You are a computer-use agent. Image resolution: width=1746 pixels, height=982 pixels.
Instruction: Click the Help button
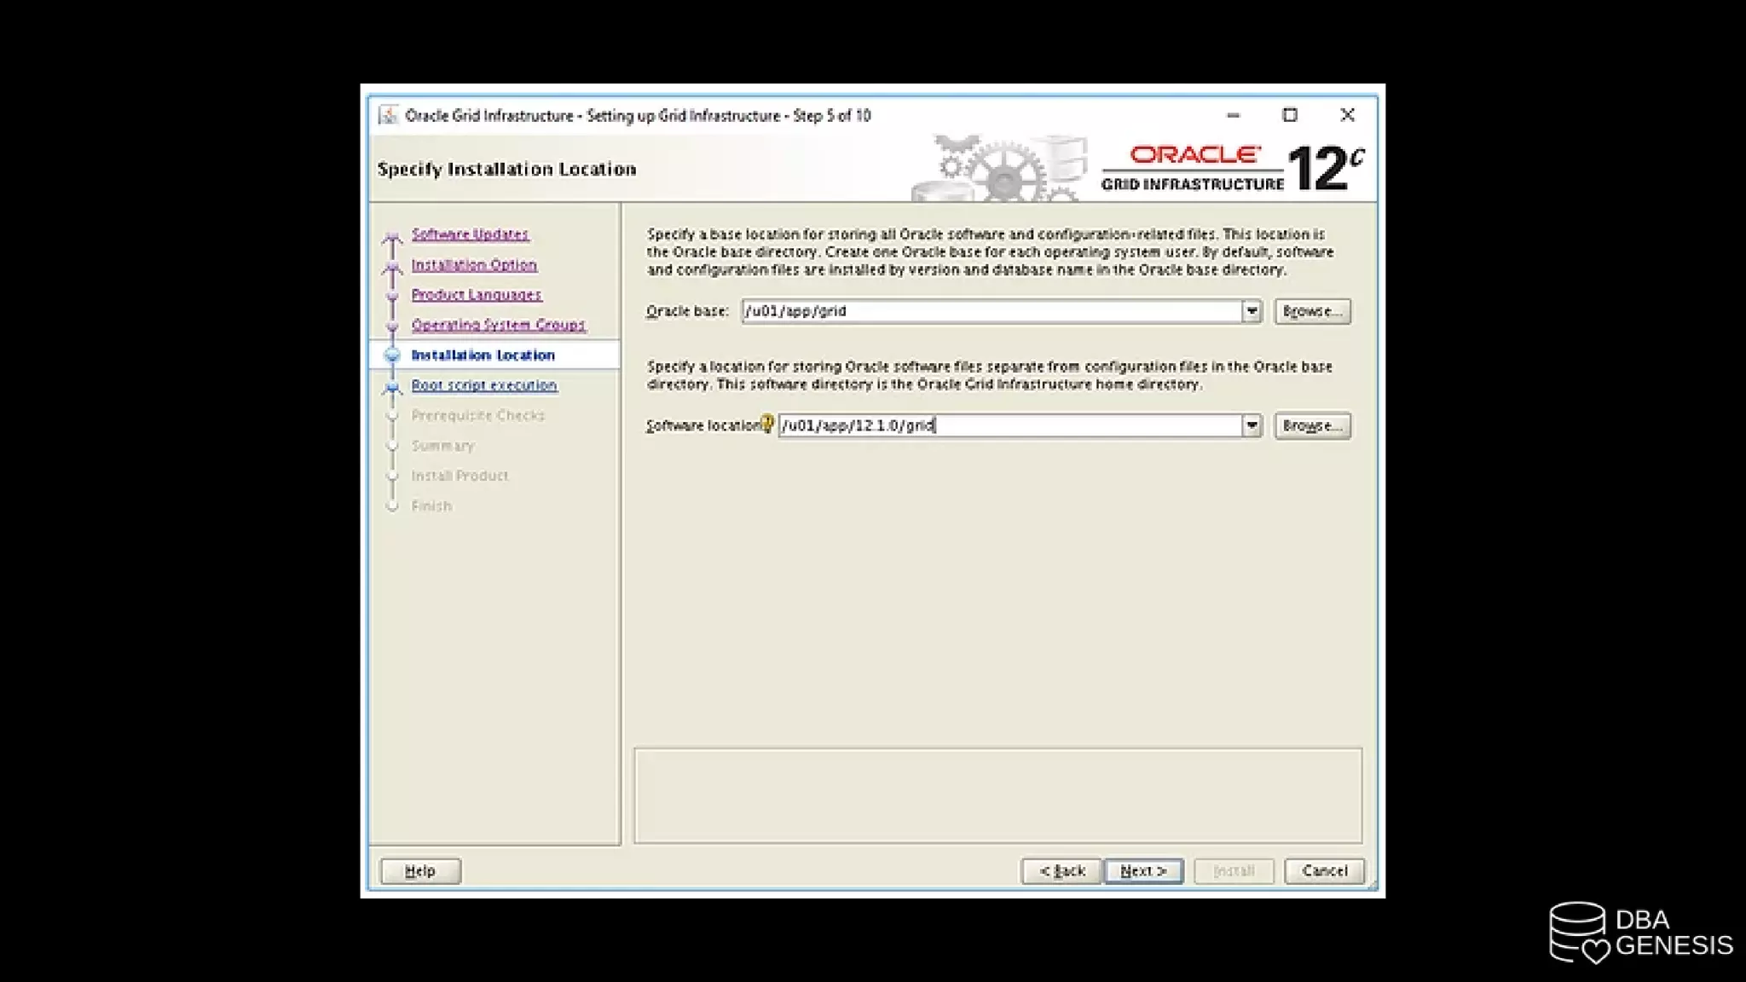click(x=420, y=870)
